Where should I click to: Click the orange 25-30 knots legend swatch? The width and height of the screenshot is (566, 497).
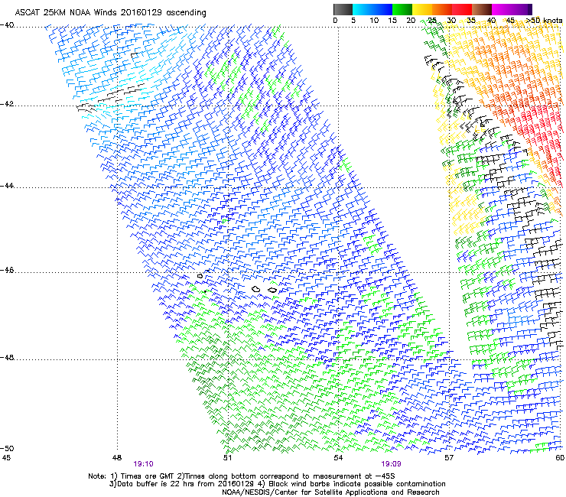click(x=442, y=9)
